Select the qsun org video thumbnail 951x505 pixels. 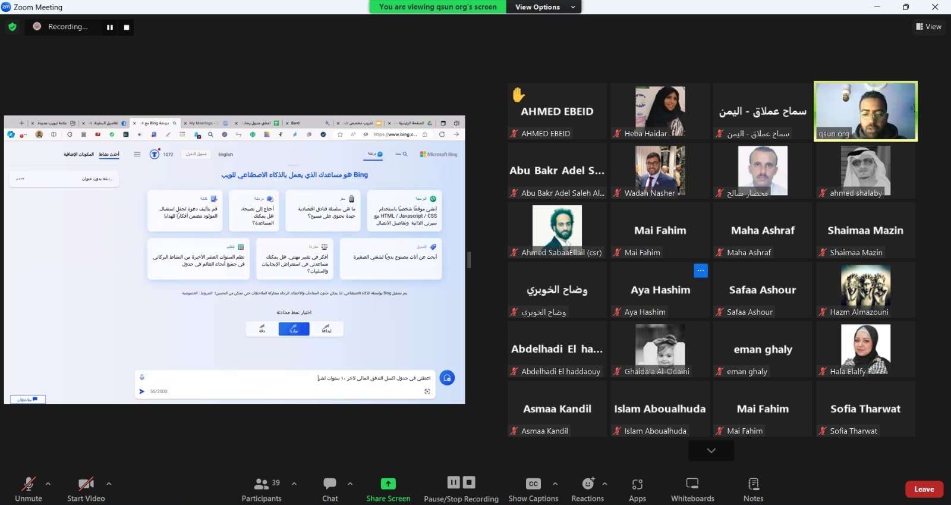click(865, 111)
